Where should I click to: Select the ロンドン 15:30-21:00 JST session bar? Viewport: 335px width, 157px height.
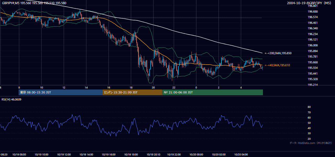[x=132, y=92]
